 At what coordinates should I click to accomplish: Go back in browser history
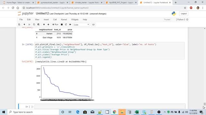pyautogui.click(x=3, y=8)
